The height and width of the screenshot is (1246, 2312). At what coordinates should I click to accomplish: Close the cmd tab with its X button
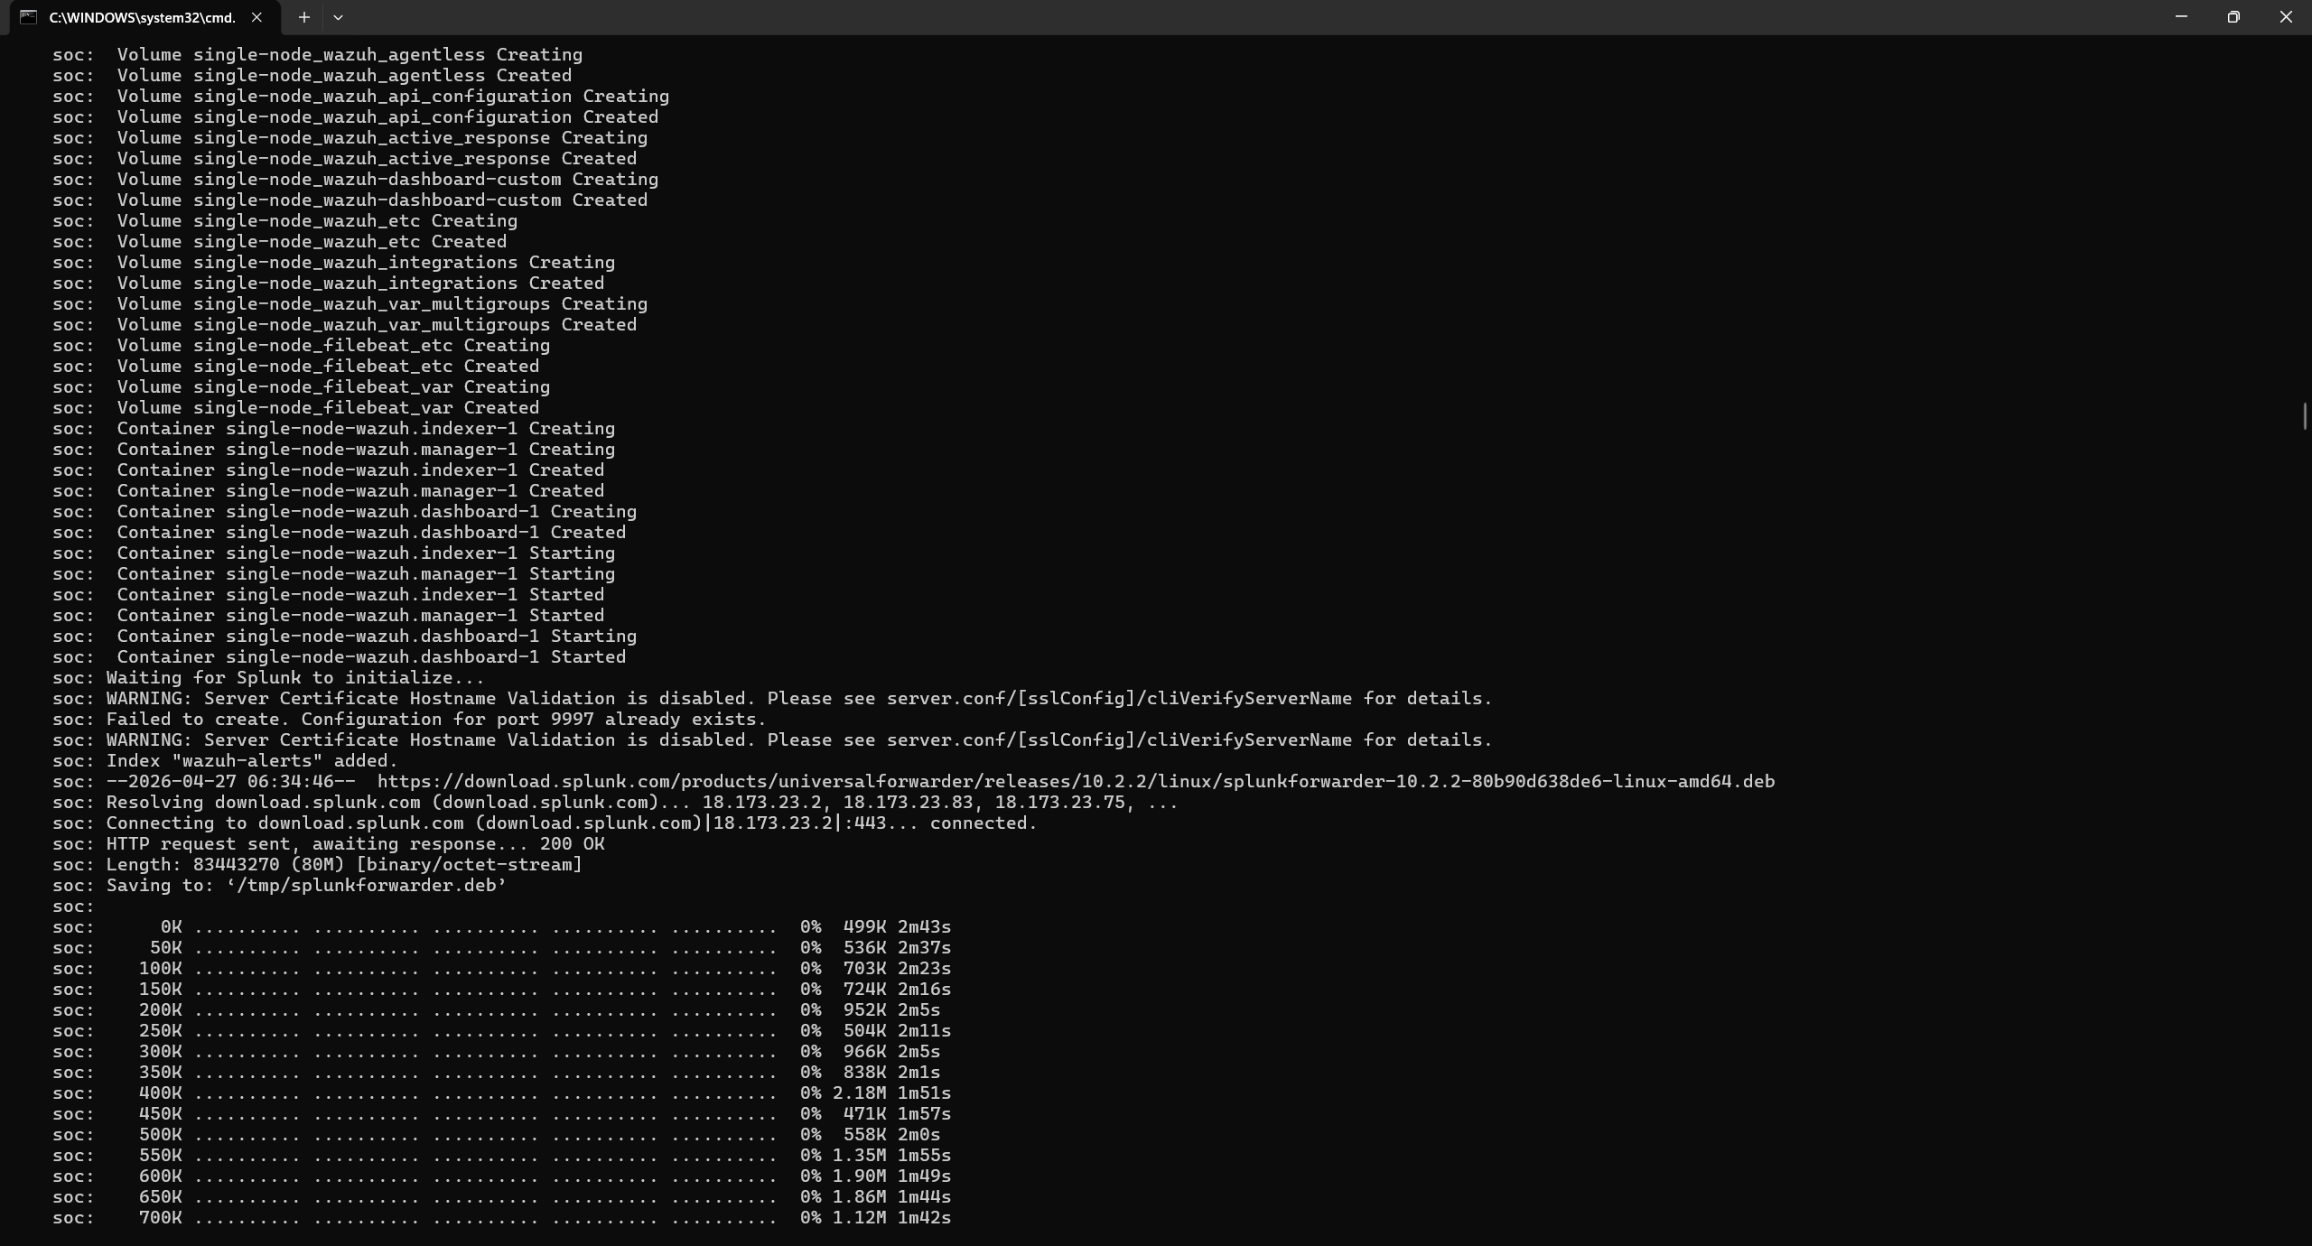[x=257, y=17]
